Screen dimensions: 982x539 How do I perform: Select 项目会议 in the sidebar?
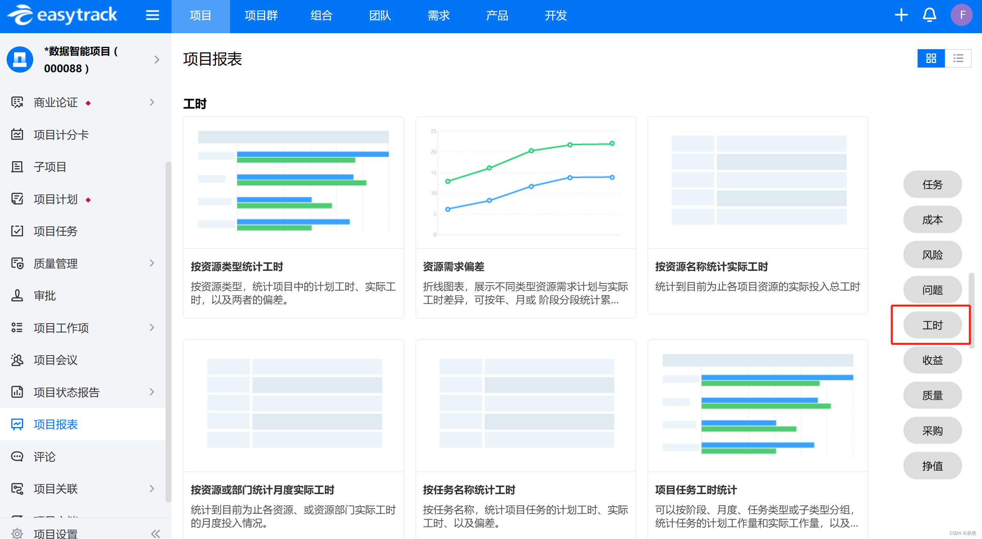point(83,360)
